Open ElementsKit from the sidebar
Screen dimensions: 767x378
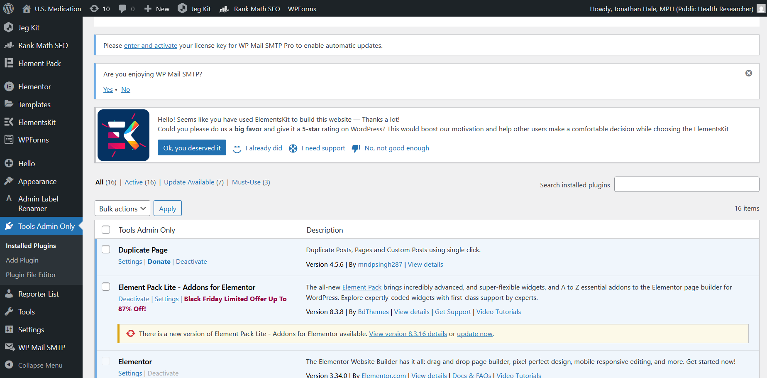tap(37, 122)
